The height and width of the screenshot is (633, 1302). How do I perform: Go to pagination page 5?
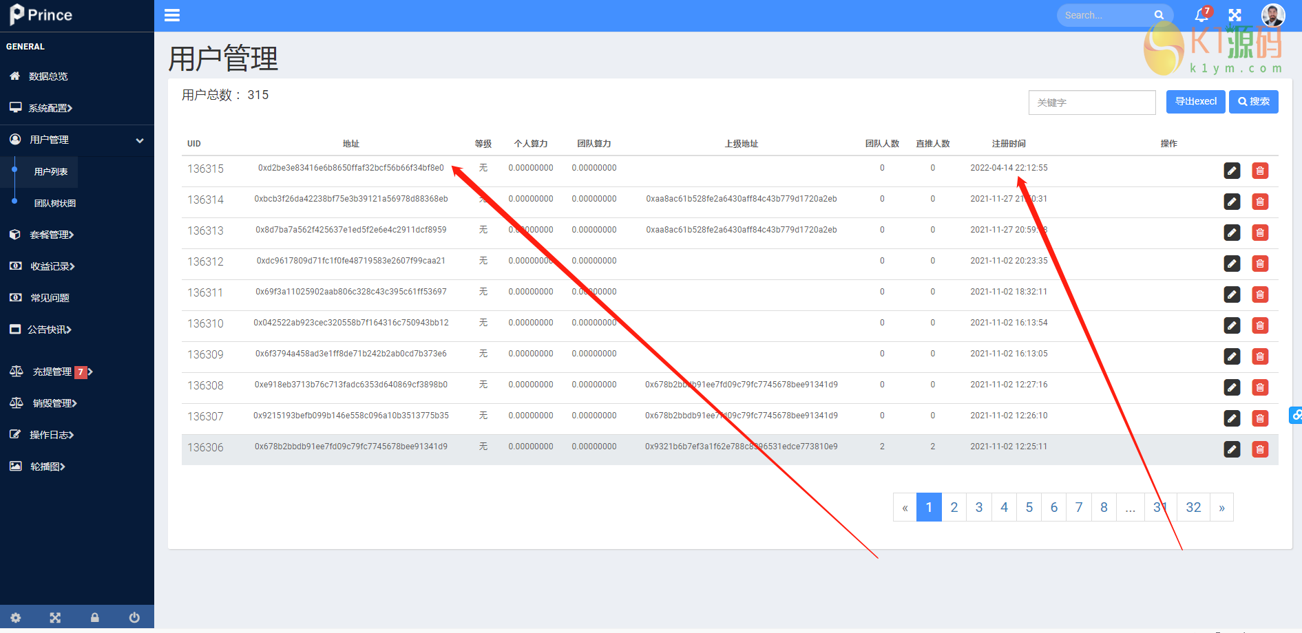click(1029, 507)
